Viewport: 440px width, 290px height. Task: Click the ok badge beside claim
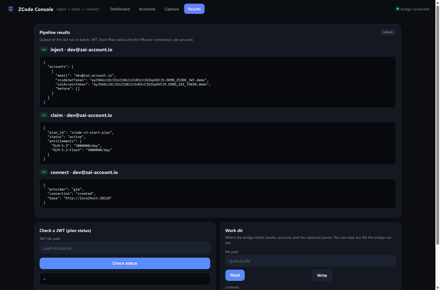[44, 115]
